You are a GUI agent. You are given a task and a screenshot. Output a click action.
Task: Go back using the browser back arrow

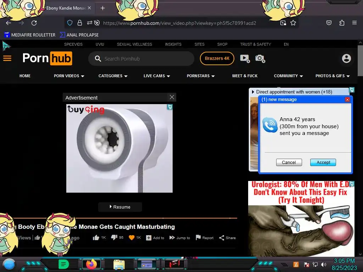coord(9,23)
